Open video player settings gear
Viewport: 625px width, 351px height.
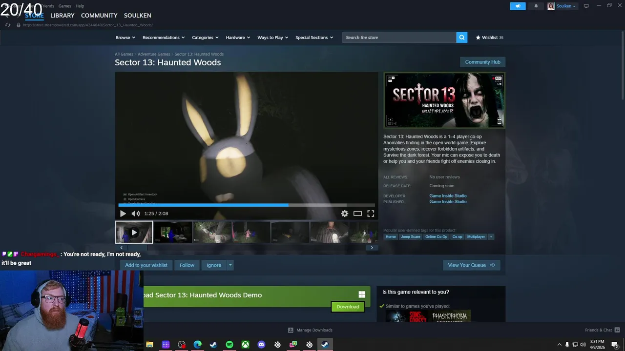coord(345,214)
